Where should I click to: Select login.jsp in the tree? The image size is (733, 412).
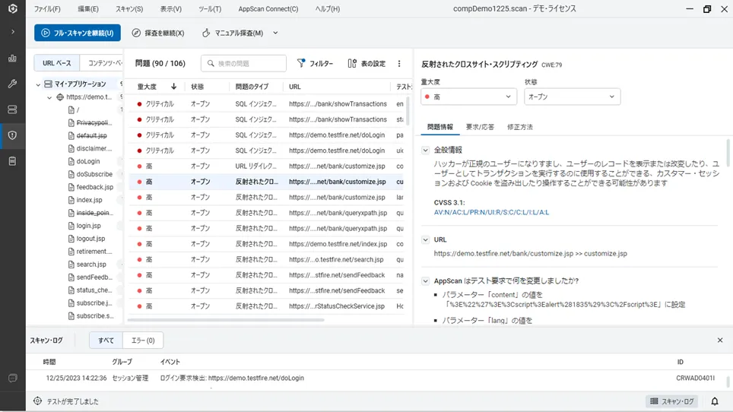88,226
